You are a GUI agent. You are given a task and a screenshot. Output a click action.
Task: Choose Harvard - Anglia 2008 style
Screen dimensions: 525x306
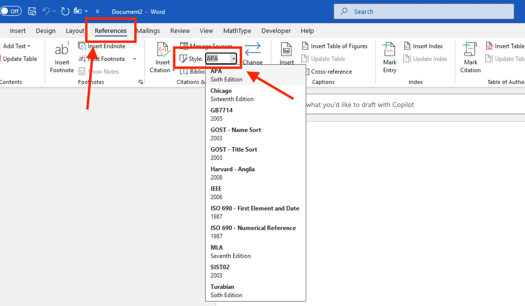pos(255,173)
